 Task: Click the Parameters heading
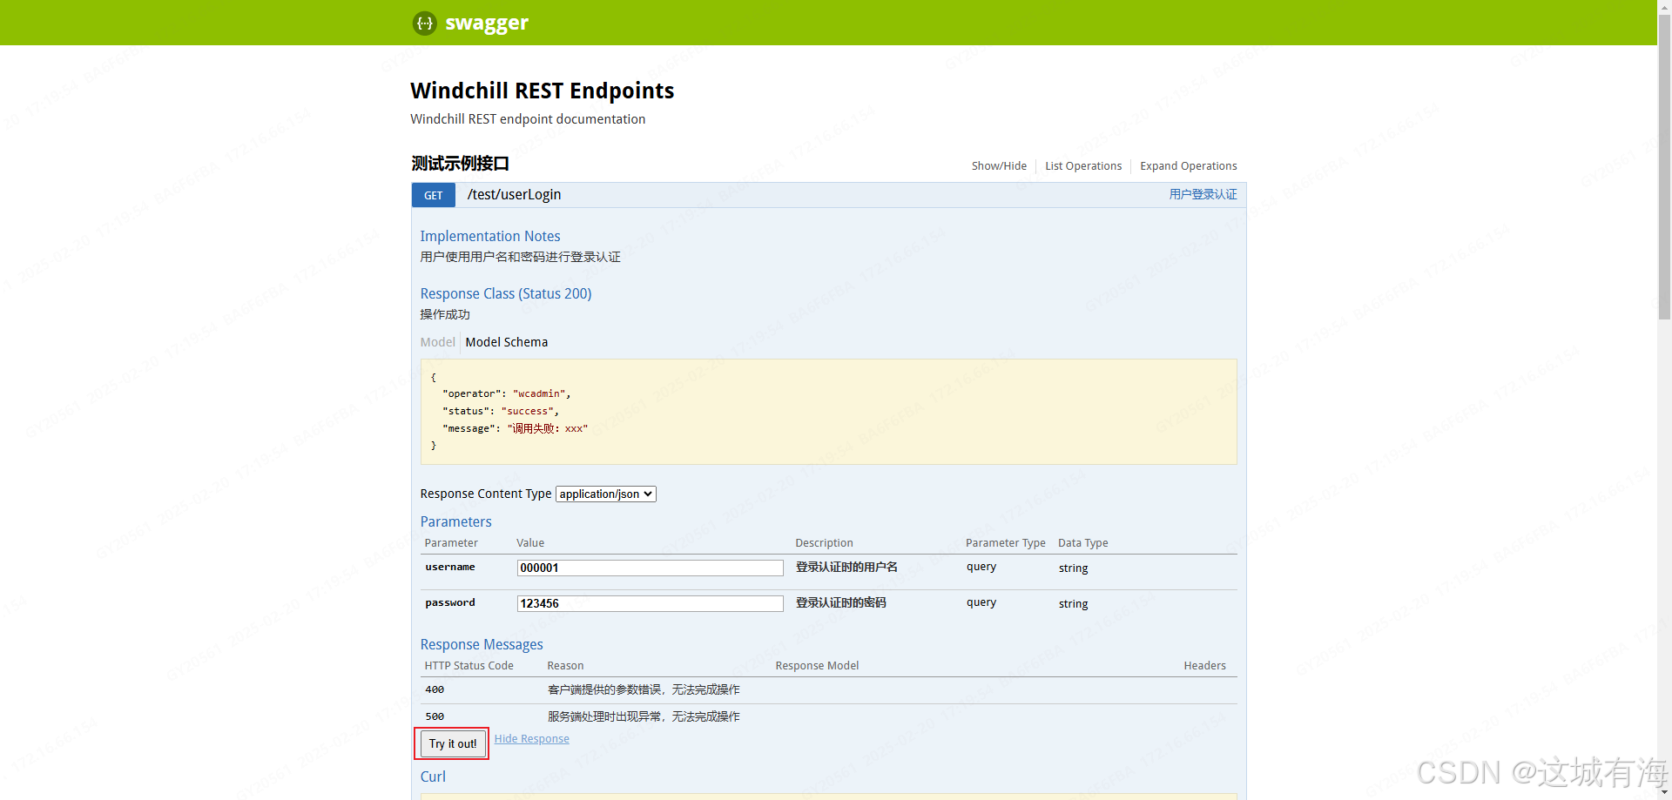(x=455, y=521)
